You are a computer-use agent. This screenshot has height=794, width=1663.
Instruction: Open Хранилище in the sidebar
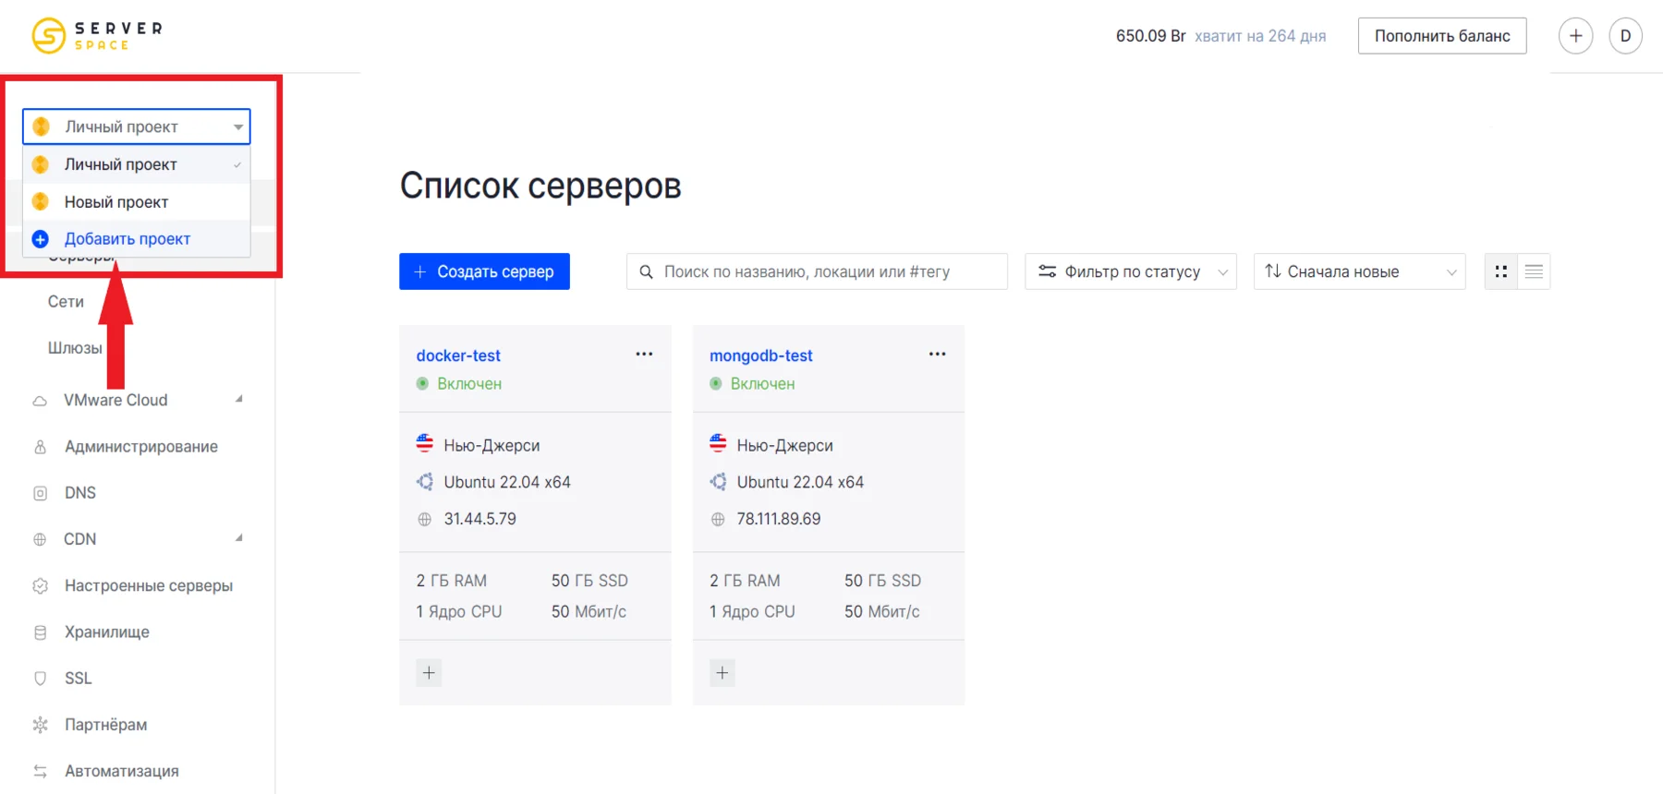[107, 632]
